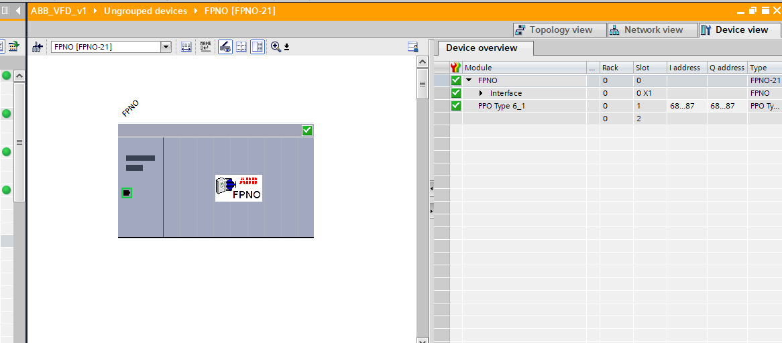Click the empty slot 2 row

click(x=608, y=119)
